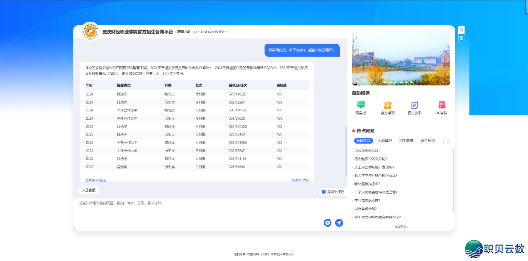Screen dimensions: 528x261
Task: Expand the 查看更多 link under hot questions
Action: pyautogui.click(x=401, y=227)
